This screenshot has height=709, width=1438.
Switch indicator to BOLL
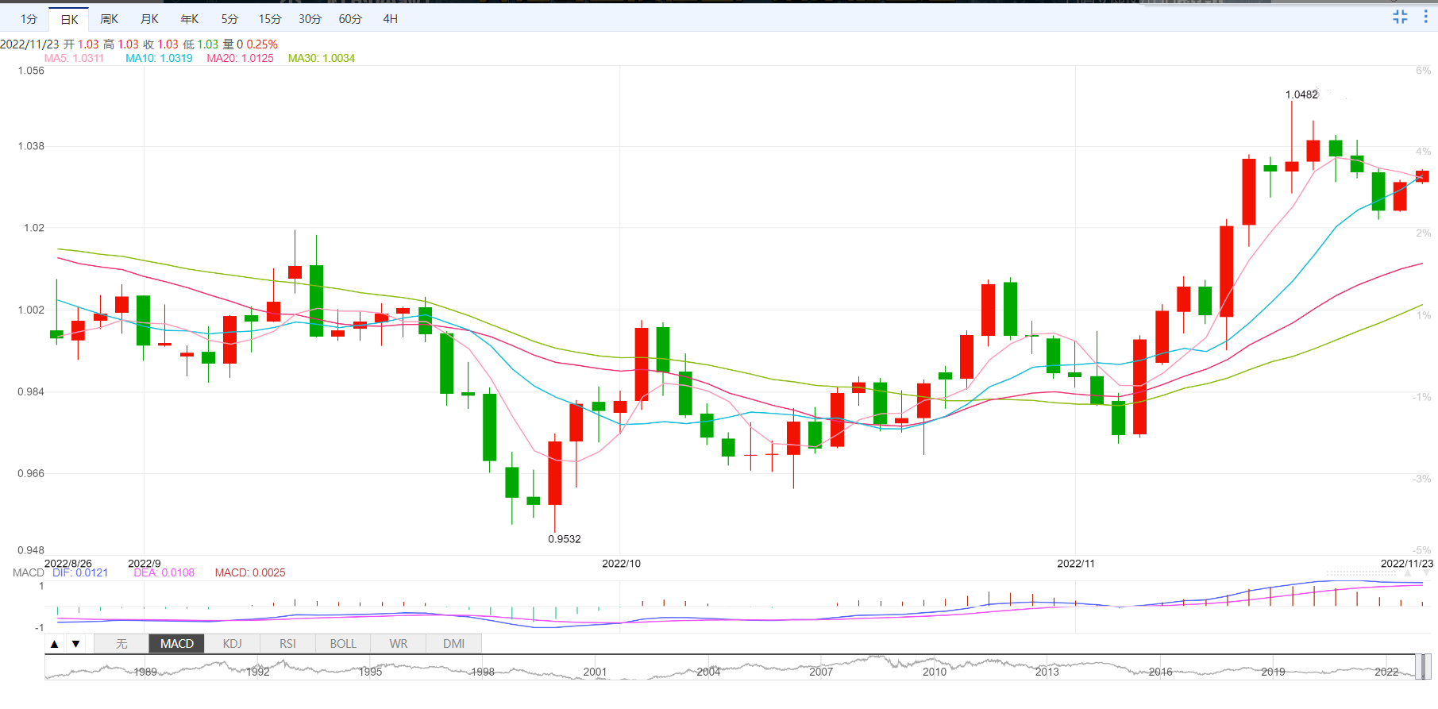pos(343,644)
